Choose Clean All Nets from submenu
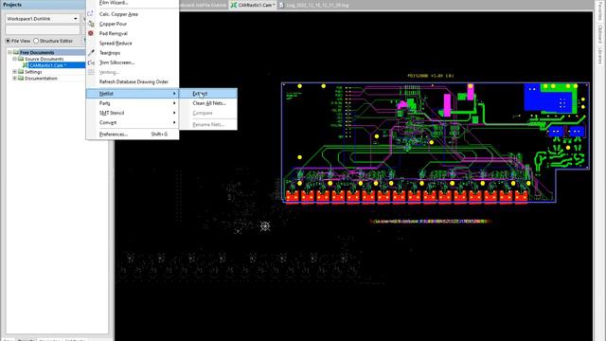606x341 pixels. click(x=208, y=103)
